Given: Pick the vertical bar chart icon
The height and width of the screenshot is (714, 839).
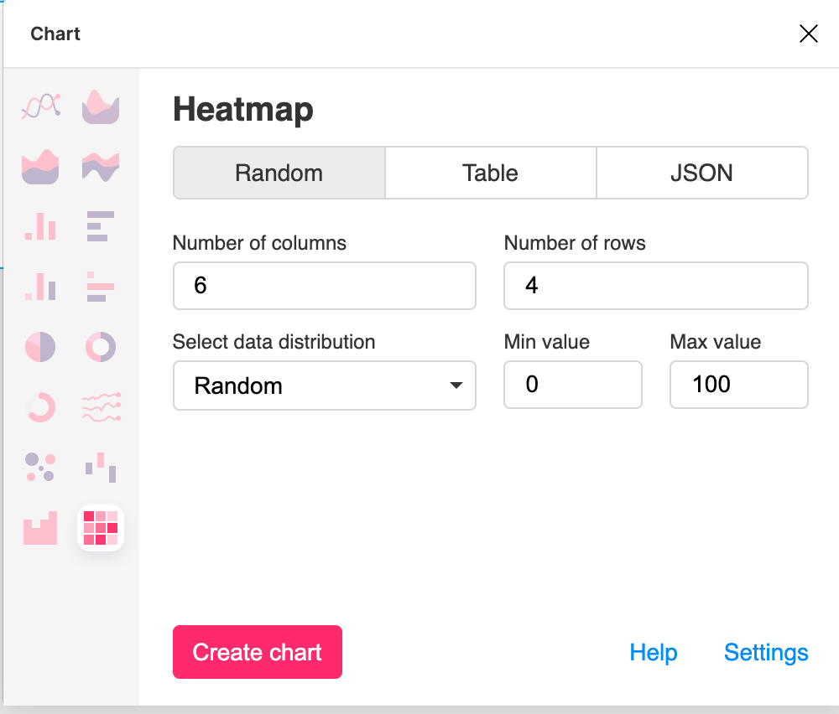Looking at the screenshot, I should coord(40,226).
